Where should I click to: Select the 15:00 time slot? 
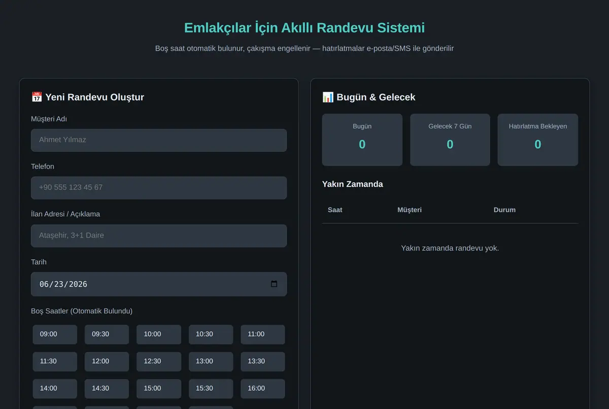tap(159, 389)
